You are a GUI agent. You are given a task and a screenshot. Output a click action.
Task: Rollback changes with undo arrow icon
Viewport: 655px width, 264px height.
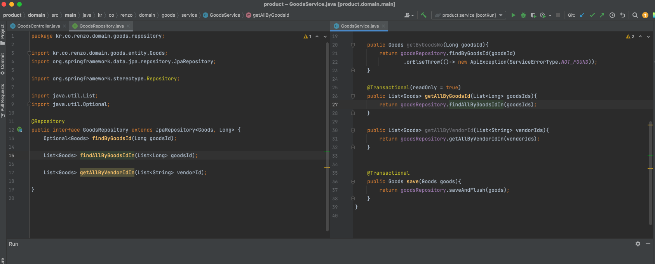point(623,15)
